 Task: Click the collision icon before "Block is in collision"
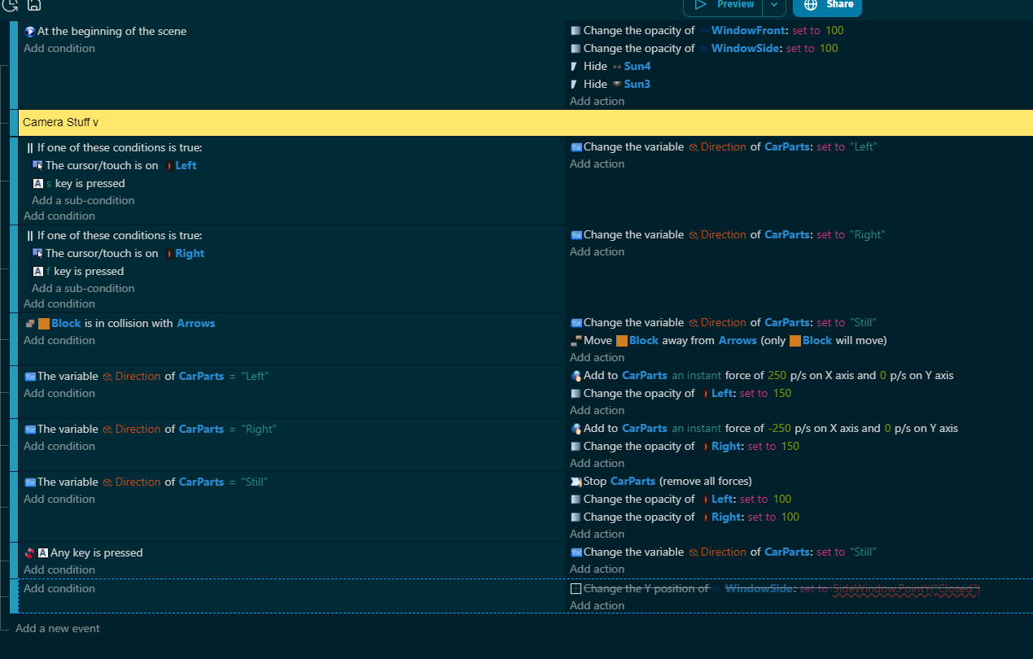(30, 324)
